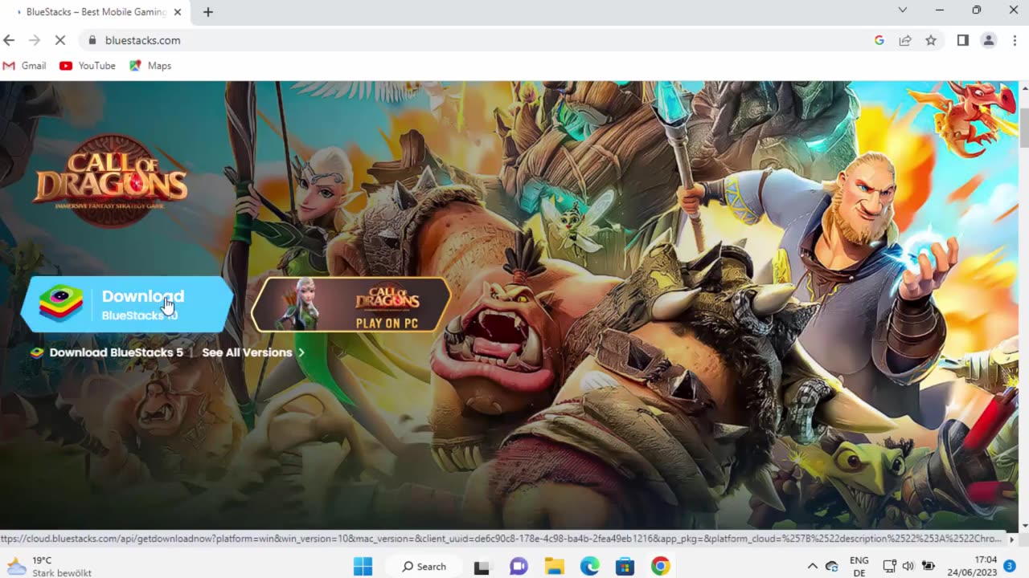Open the tab search dropdown arrow
1029x578 pixels.
pos(902,10)
